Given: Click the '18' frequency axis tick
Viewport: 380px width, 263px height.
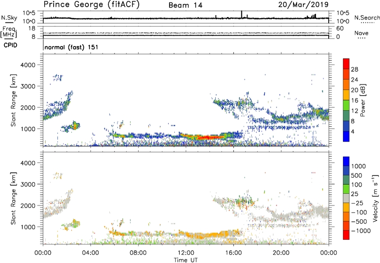Looking at the screenshot, I should pyautogui.click(x=32, y=28).
